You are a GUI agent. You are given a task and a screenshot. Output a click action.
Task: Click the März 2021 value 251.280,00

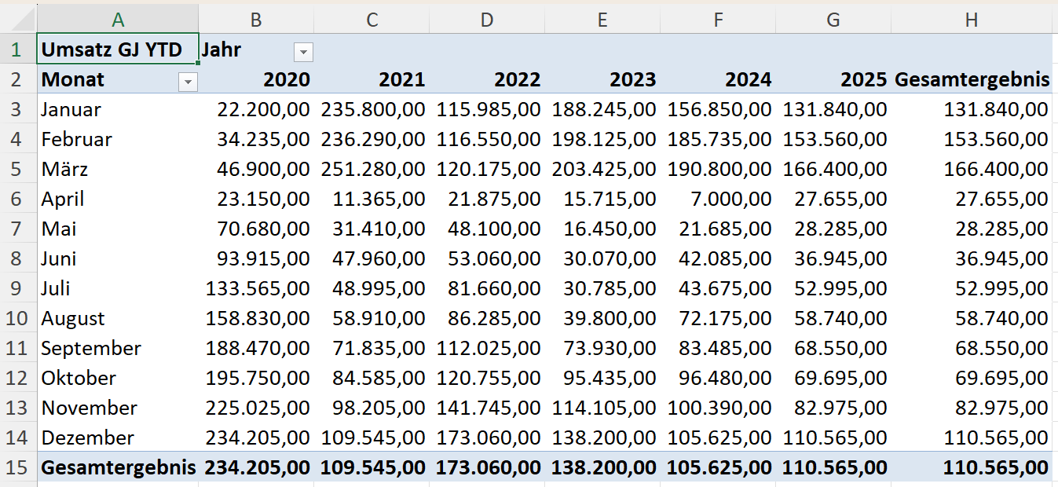tap(373, 170)
